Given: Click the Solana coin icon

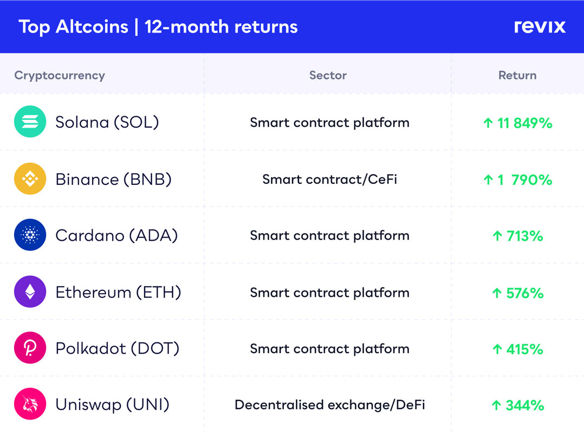Looking at the screenshot, I should 30,122.
